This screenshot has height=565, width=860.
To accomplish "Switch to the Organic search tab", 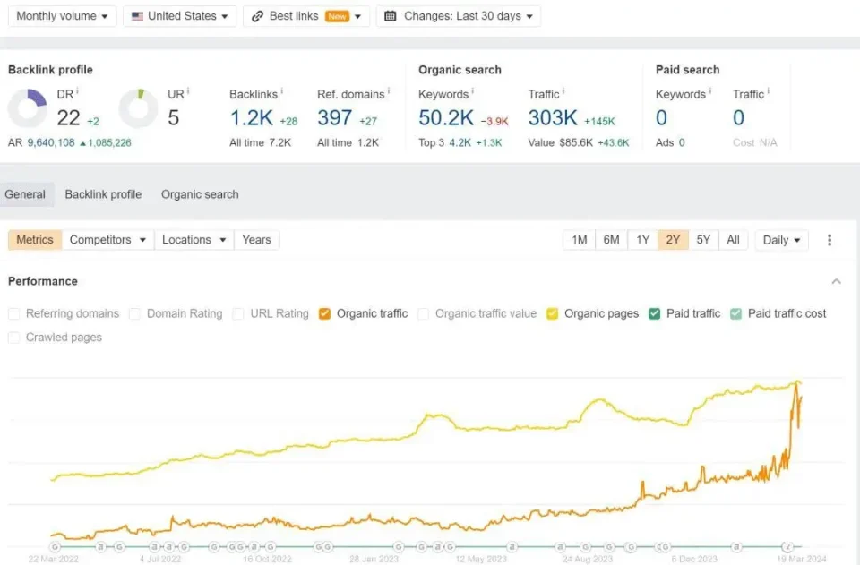I will point(200,194).
